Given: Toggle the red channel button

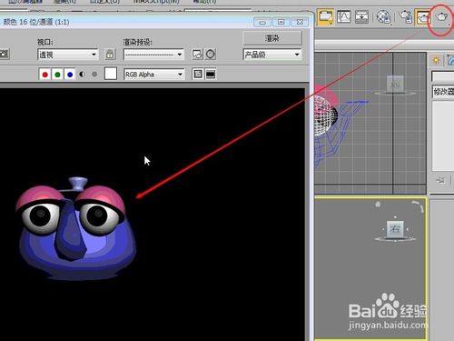Looking at the screenshot, I should pos(45,75).
